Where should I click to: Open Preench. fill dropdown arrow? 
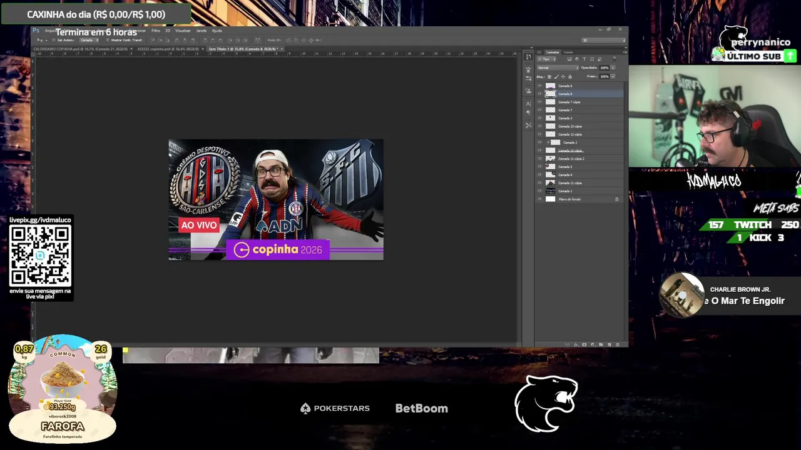[x=613, y=76]
